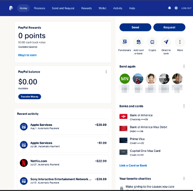Click Direct to bank icon

coord(166,42)
